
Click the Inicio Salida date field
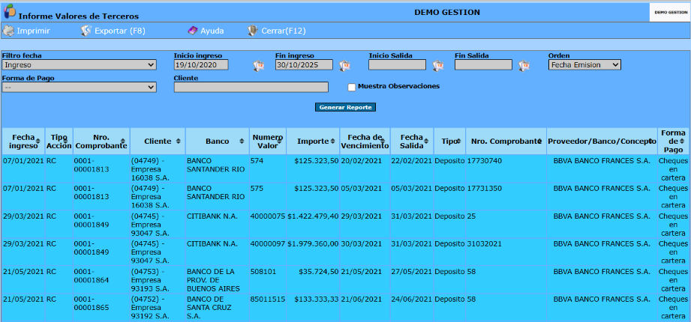(397, 64)
